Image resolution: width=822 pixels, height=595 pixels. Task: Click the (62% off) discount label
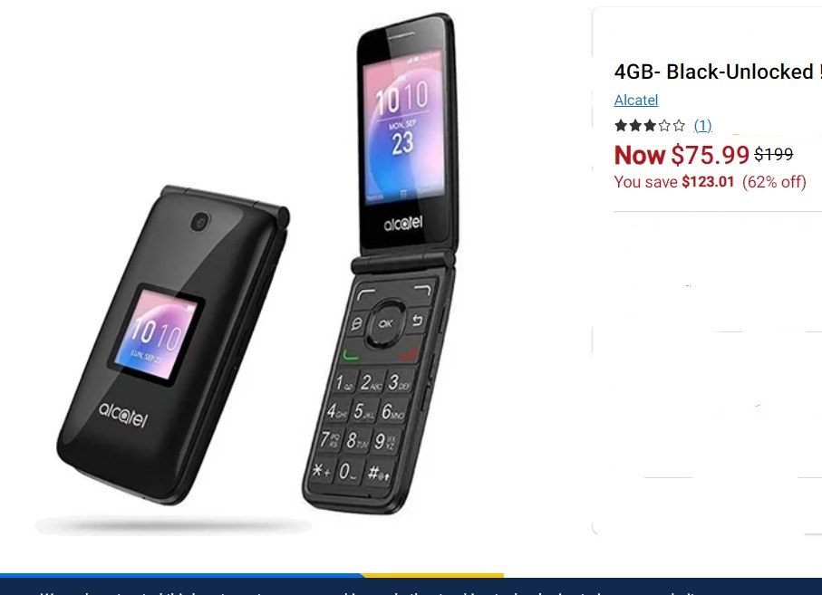[774, 182]
